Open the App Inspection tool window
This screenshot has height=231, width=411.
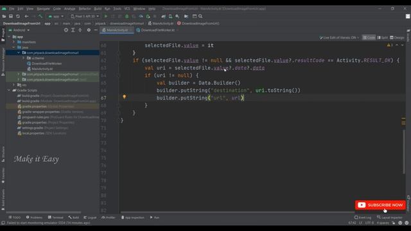click(133, 218)
